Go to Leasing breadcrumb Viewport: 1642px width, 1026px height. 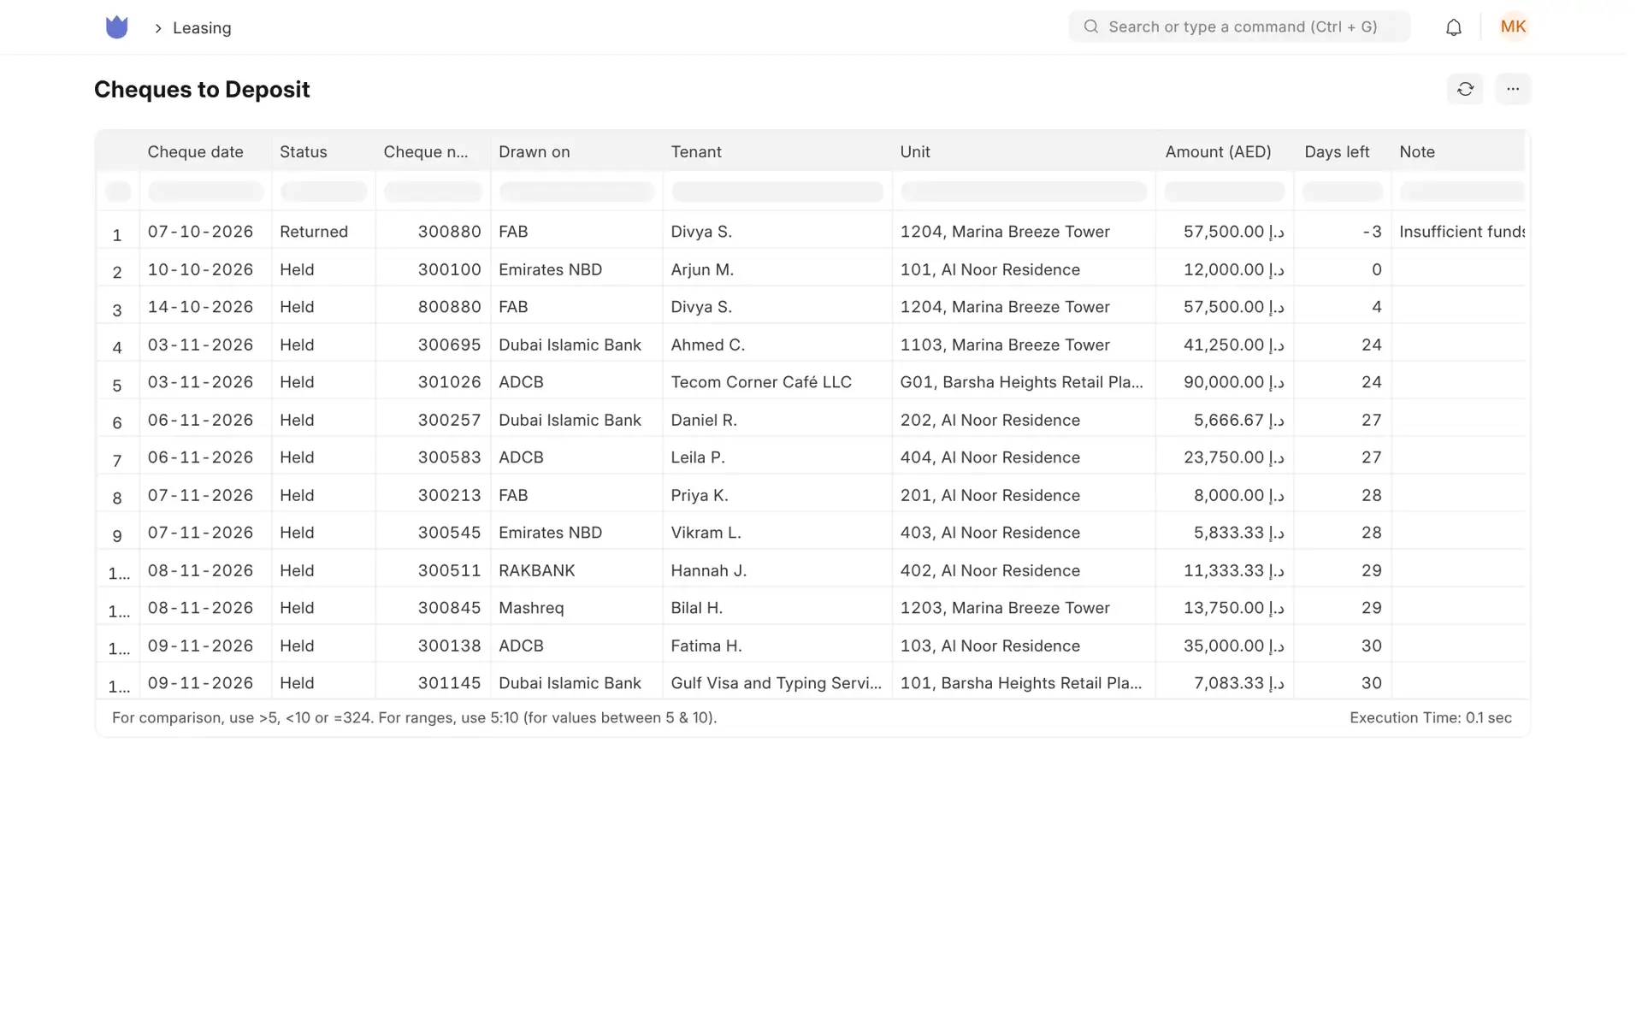[x=202, y=28]
